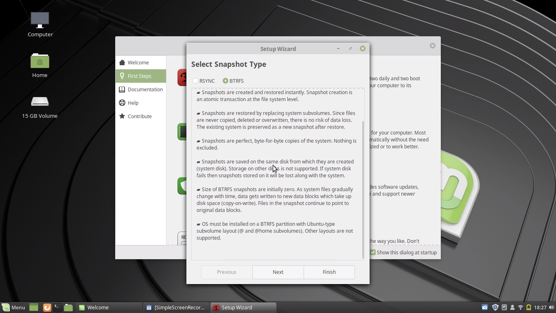Open the Wi-Fi network tray icon

(x=521, y=307)
